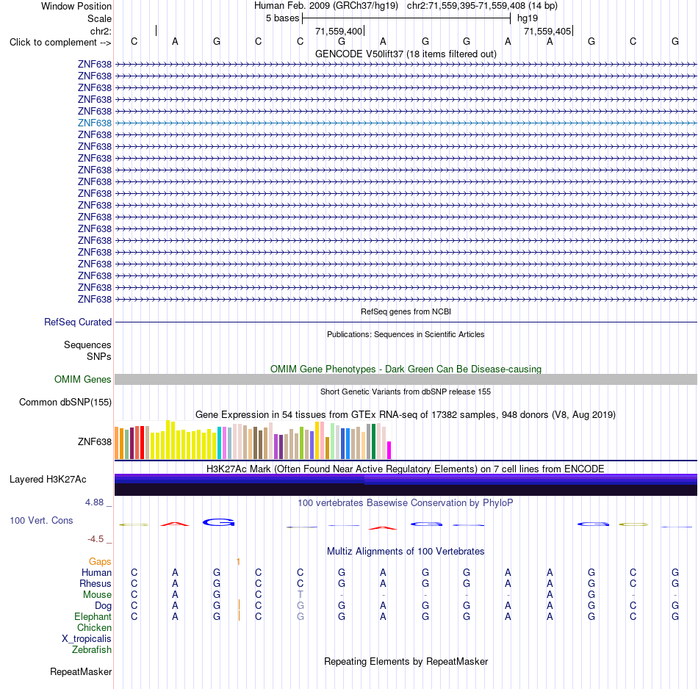Click the 'chr2:' ruler label
698x689 pixels.
click(x=101, y=31)
